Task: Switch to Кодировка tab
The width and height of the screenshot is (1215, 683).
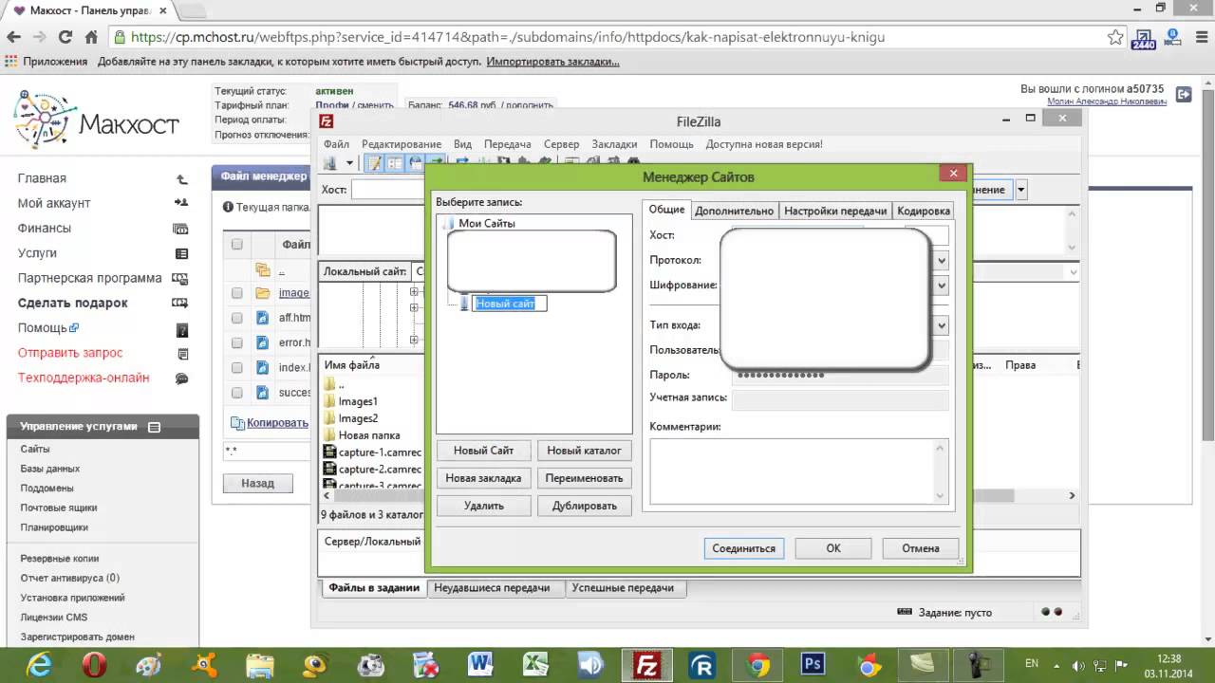Action: coord(924,211)
